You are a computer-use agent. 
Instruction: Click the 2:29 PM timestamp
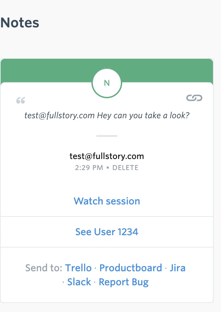(x=89, y=168)
